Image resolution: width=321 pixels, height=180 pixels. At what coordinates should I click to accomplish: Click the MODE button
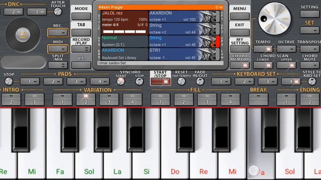tap(81, 16)
